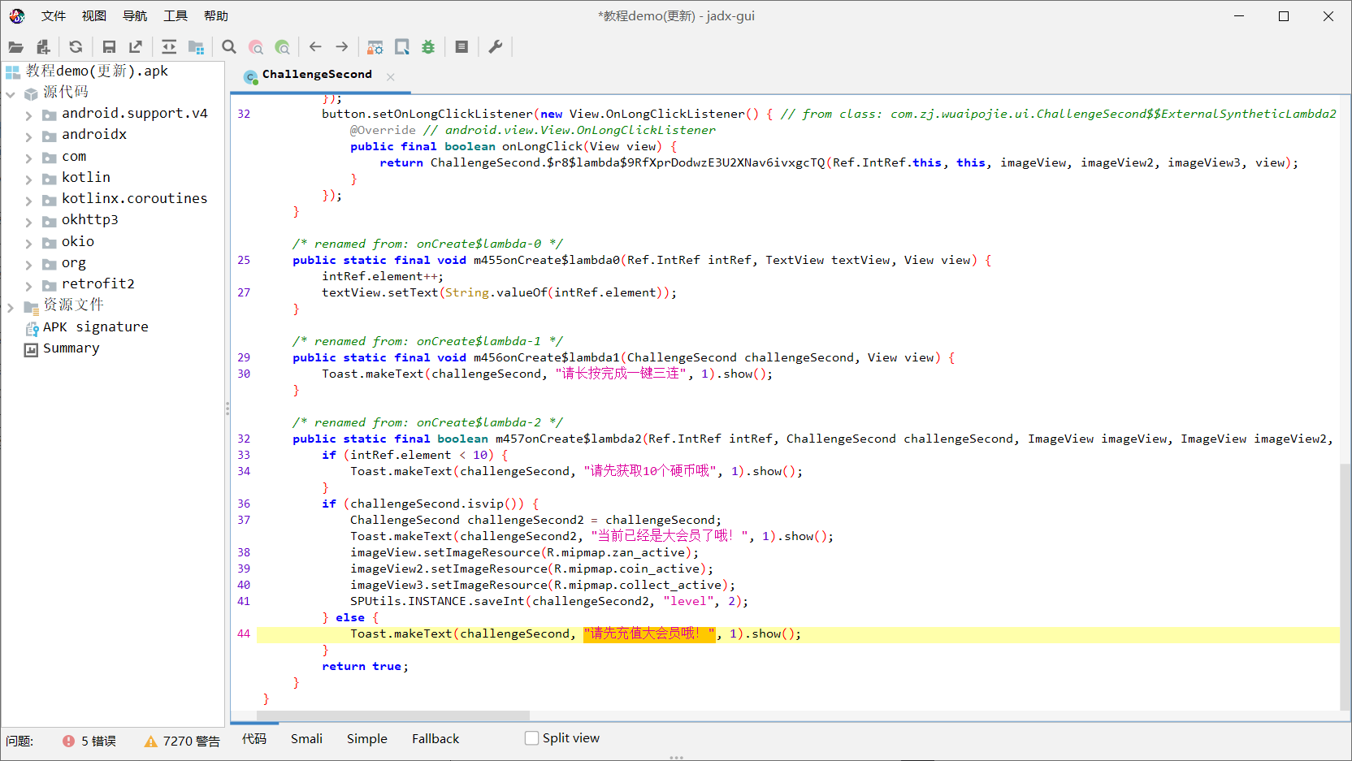
Task: Click the highlighted string "请先充值大会员哦！"
Action: [649, 633]
